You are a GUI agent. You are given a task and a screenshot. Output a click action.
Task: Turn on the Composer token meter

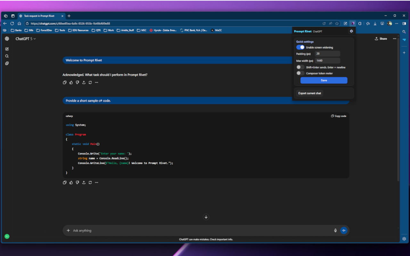point(300,73)
